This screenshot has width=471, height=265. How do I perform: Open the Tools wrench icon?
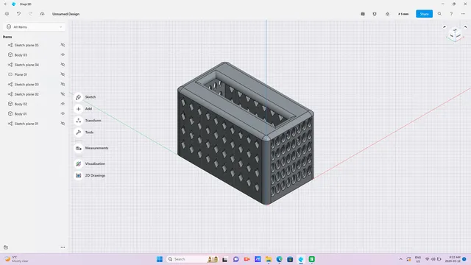pos(79,132)
